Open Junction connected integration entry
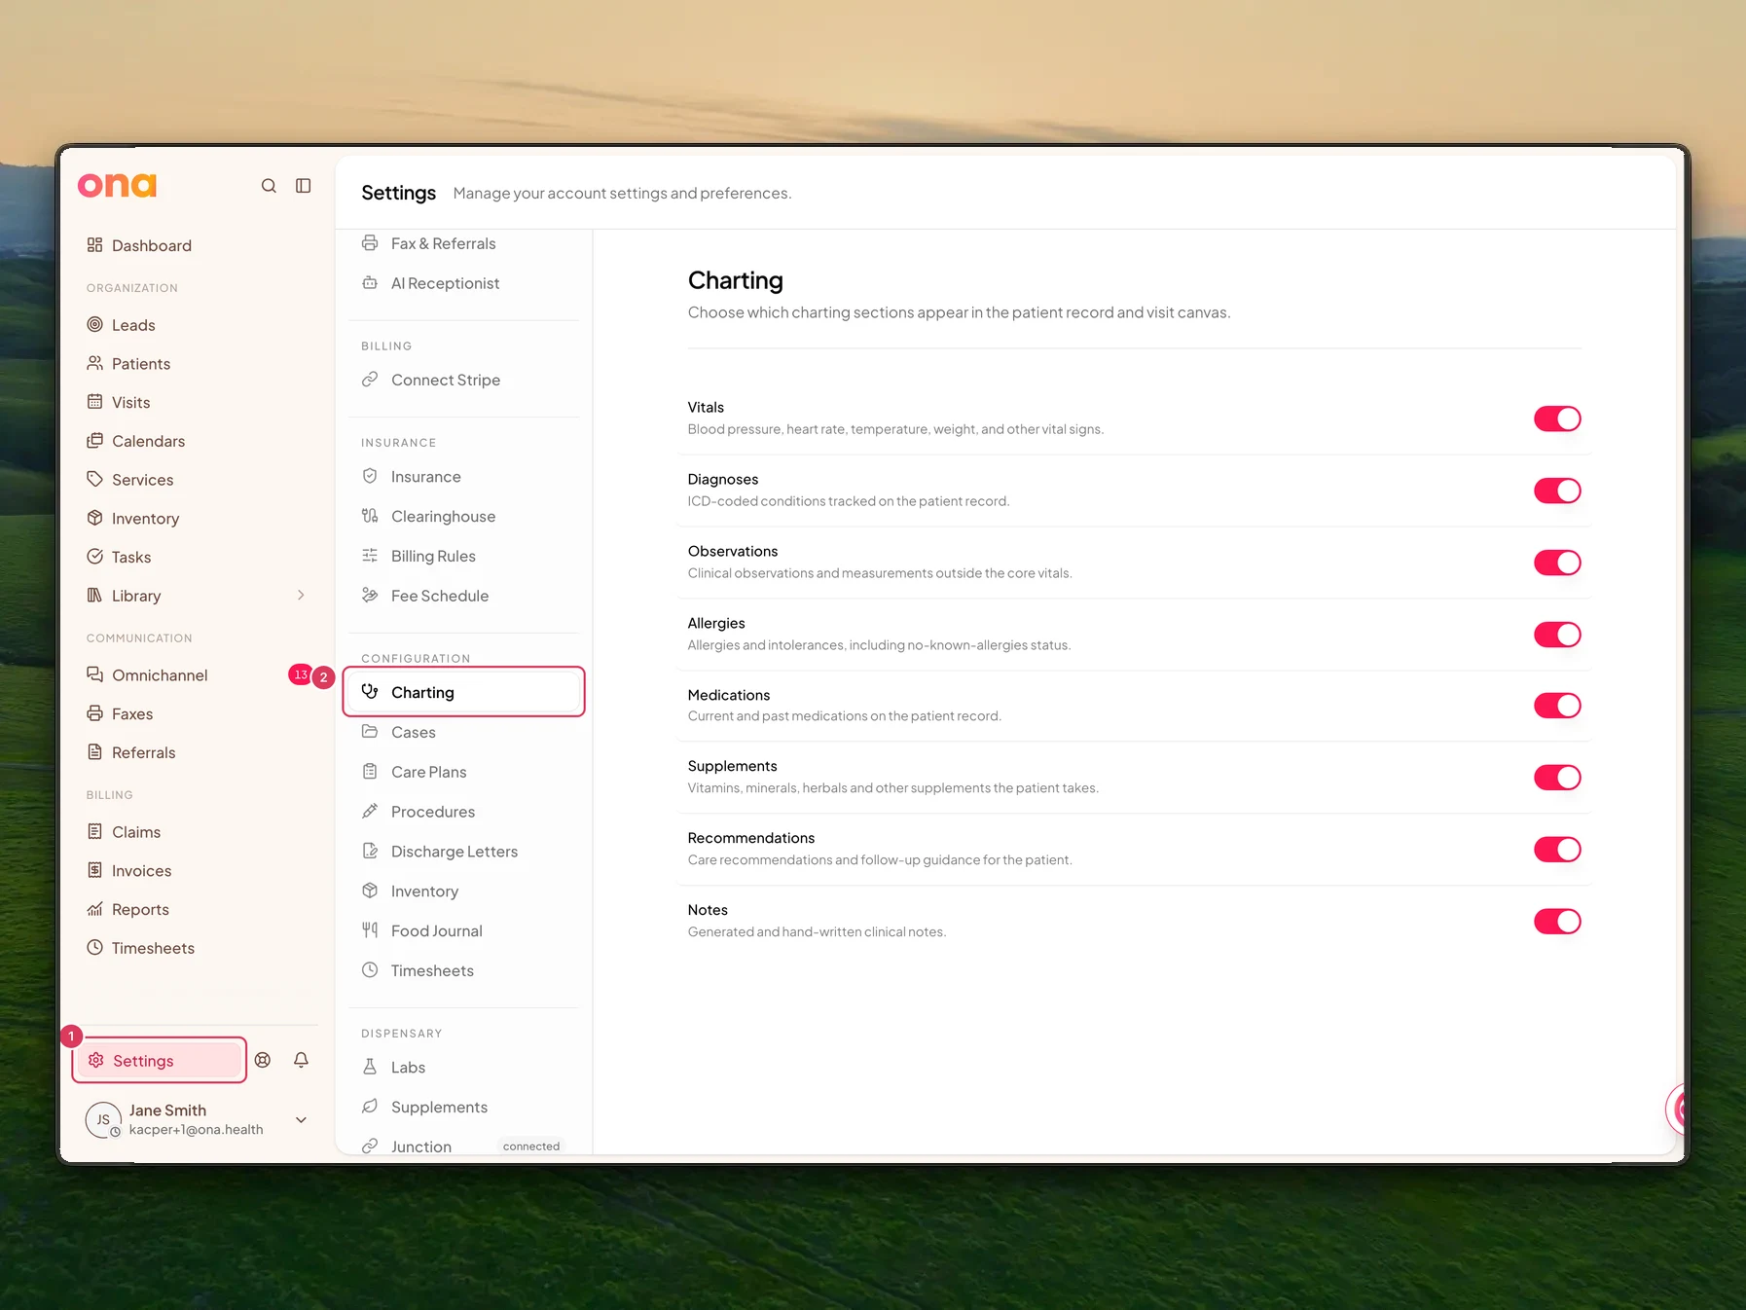The width and height of the screenshot is (1746, 1310). [464, 1146]
